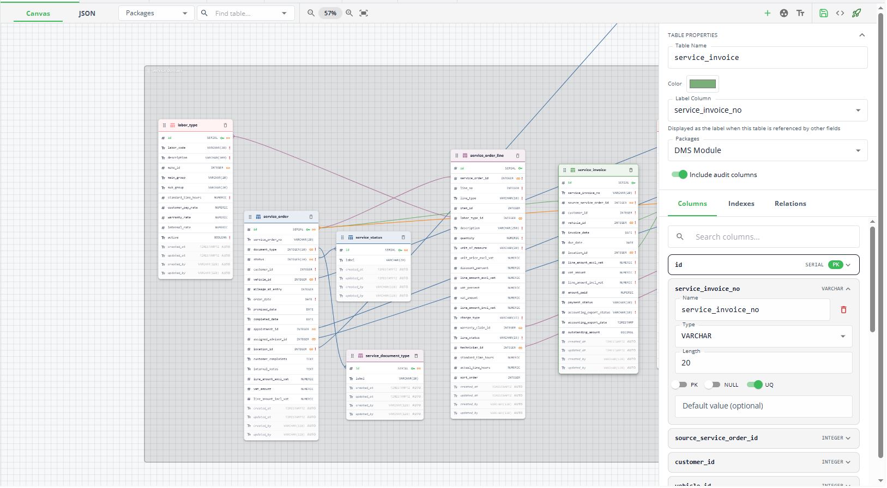Delete service_invoice table via trash icon
The height and width of the screenshot is (488, 887).
pyautogui.click(x=631, y=170)
